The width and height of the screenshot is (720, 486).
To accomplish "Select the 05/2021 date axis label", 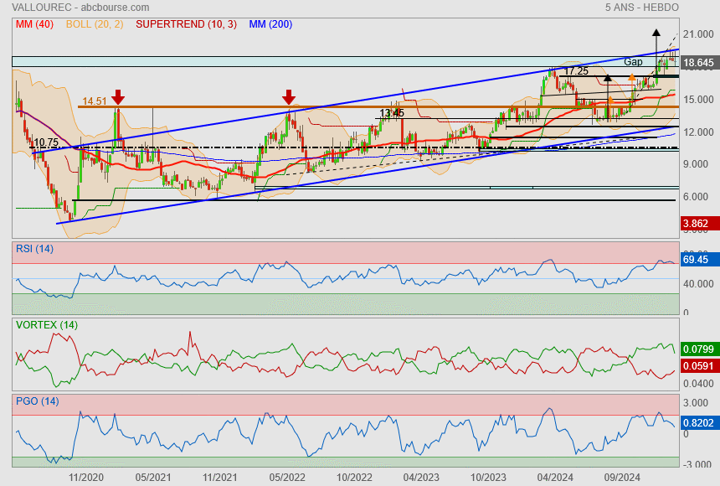I will 153,478.
